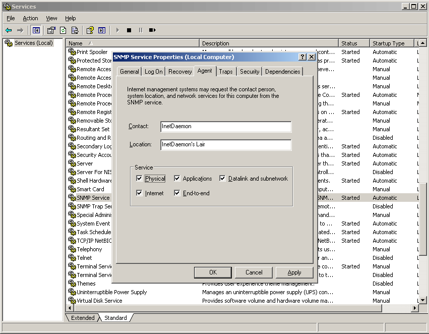The image size is (429, 334).
Task: Click the Cancel button in the dialog
Action: click(254, 272)
